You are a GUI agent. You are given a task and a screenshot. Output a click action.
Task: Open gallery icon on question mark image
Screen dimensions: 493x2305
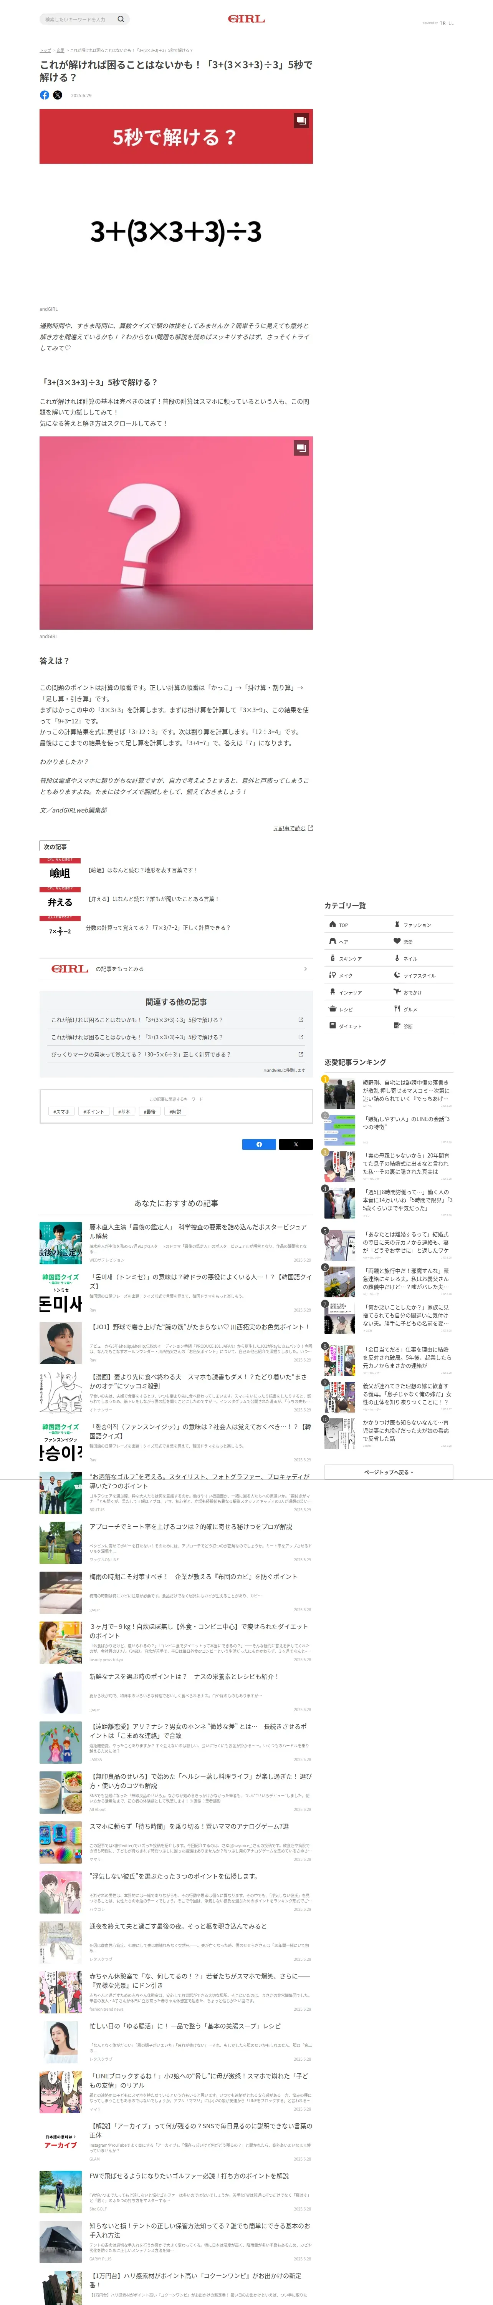tap(301, 448)
